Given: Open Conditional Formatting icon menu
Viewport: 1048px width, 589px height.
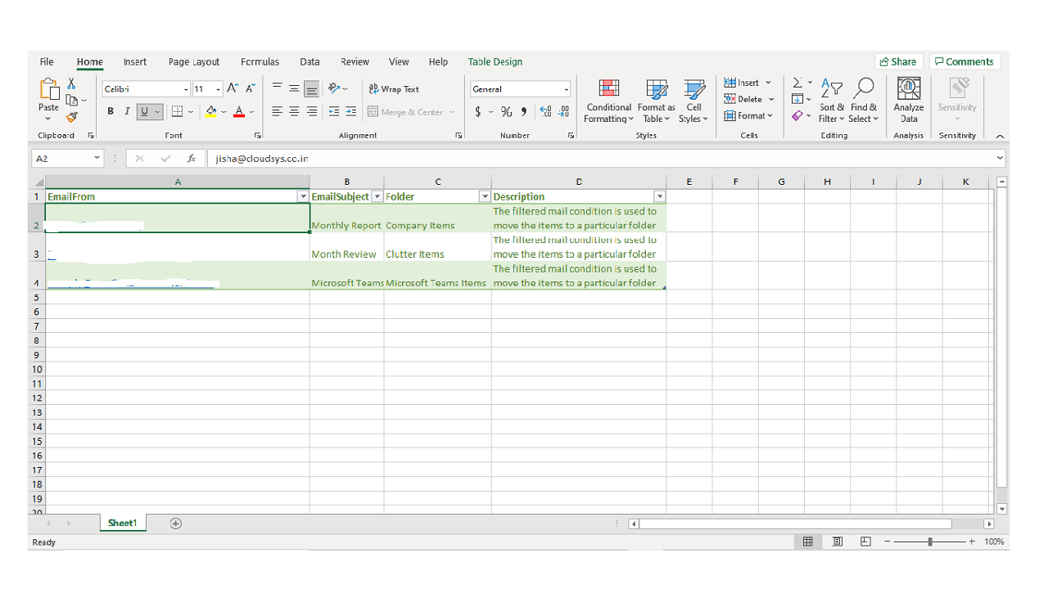Looking at the screenshot, I should (x=608, y=90).
